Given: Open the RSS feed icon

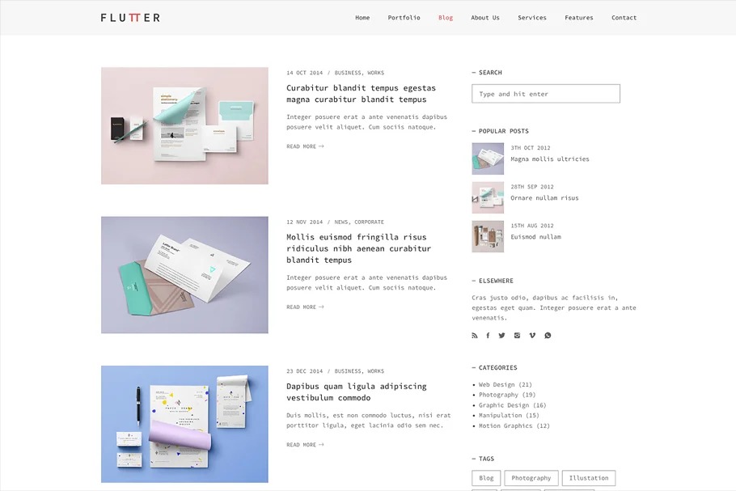Looking at the screenshot, I should (475, 335).
